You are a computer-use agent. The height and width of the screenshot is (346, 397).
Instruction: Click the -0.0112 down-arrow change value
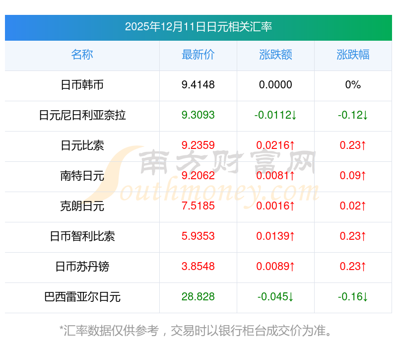(275, 115)
